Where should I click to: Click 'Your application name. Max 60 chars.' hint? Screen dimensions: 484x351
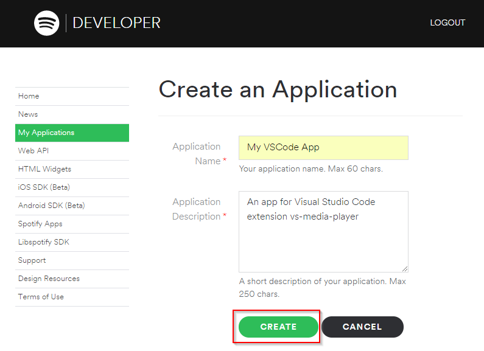311,169
